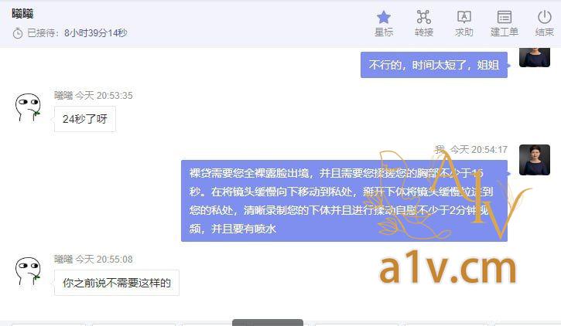This screenshot has height=326, width=561.
Task: Mark the conversation with the 星标 star icon
Action: point(384,17)
